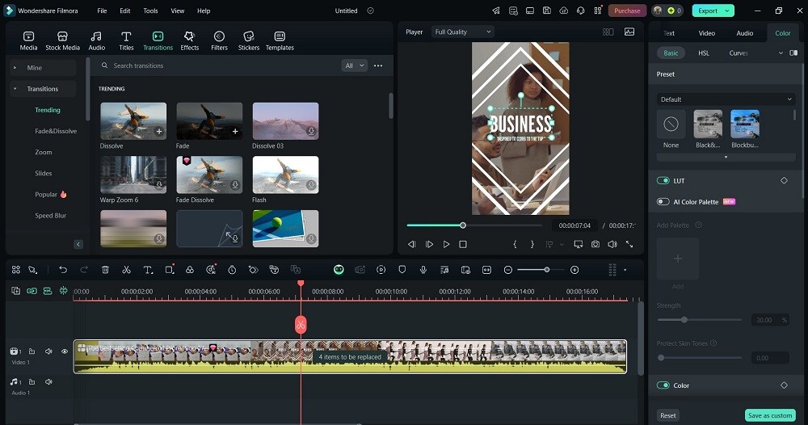
Task: Add text with the T tool in timeline toolbar
Action: pyautogui.click(x=148, y=269)
